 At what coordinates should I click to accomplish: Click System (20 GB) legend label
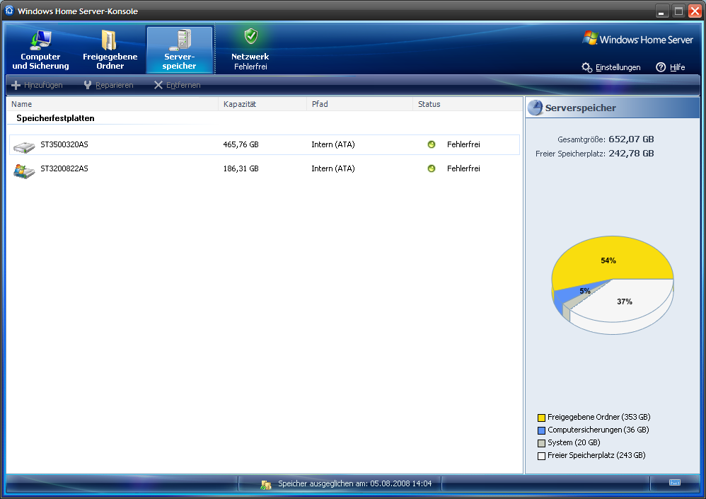click(x=574, y=442)
